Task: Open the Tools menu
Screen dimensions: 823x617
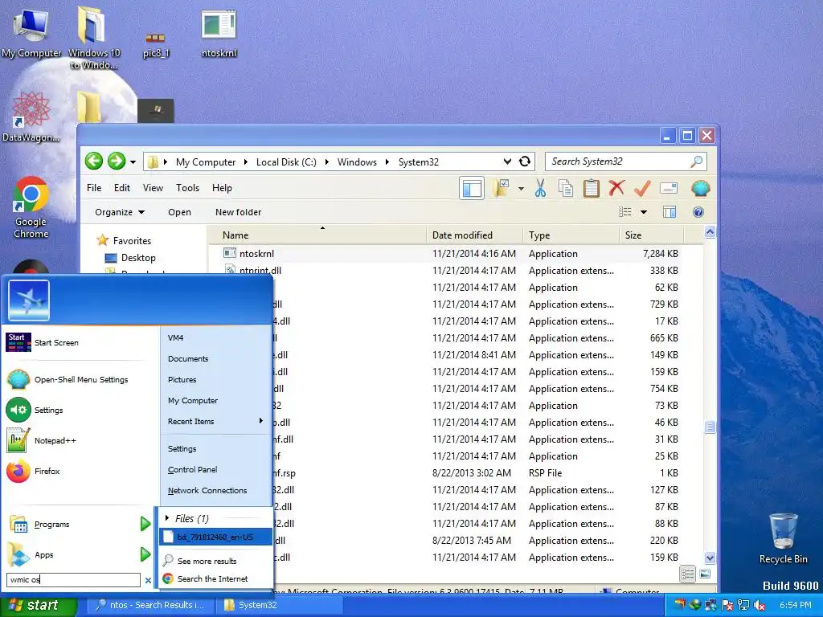Action: click(187, 188)
